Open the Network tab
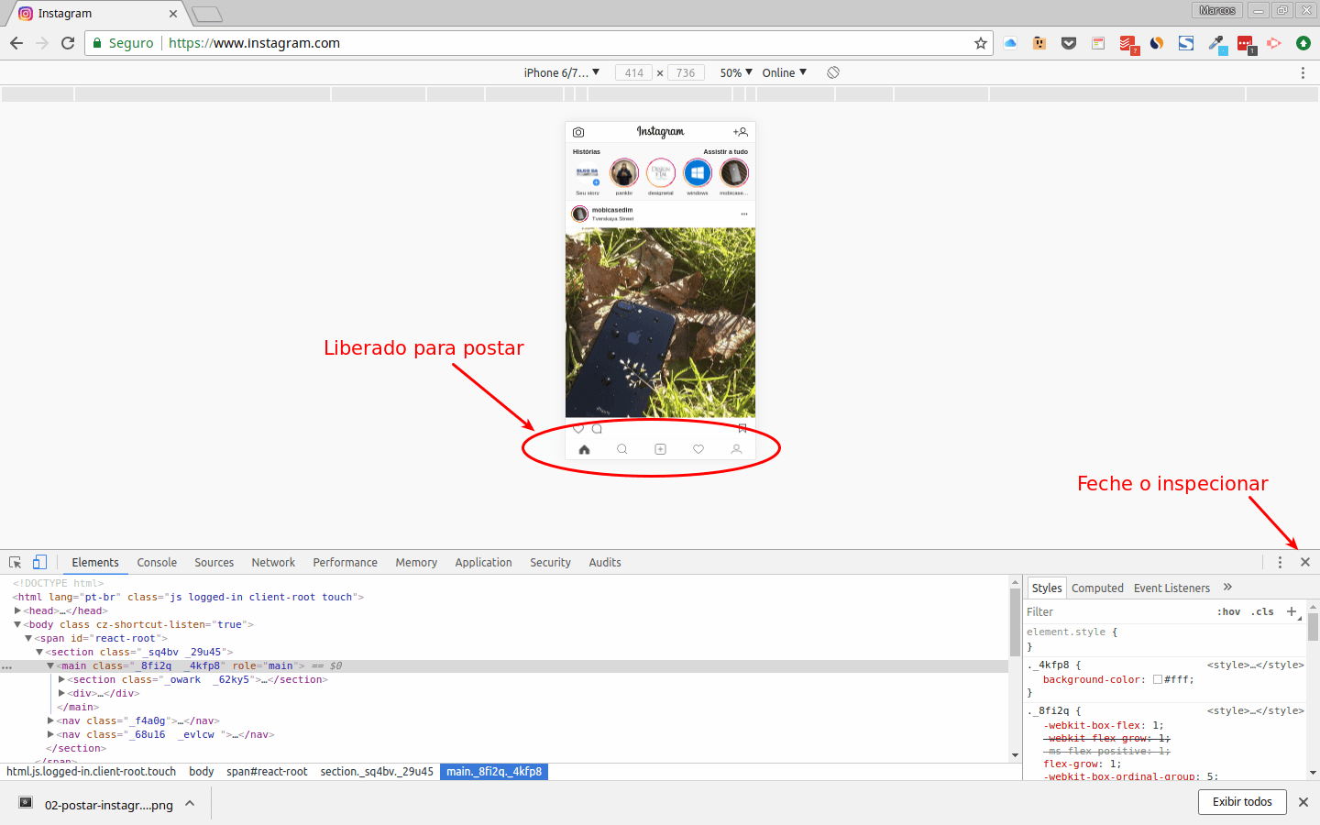Screen dimensions: 1320x825 click(x=273, y=563)
